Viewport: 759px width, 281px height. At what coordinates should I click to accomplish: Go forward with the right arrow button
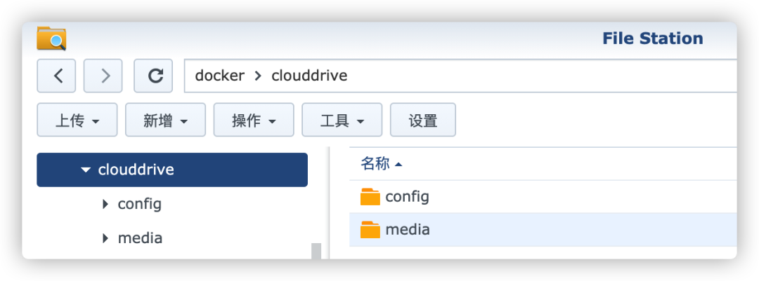tap(103, 76)
